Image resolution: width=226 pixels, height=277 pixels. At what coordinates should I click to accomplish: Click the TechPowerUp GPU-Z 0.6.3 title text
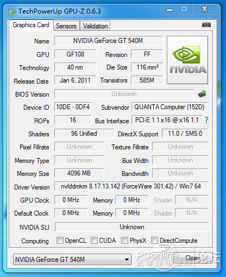click(x=60, y=11)
